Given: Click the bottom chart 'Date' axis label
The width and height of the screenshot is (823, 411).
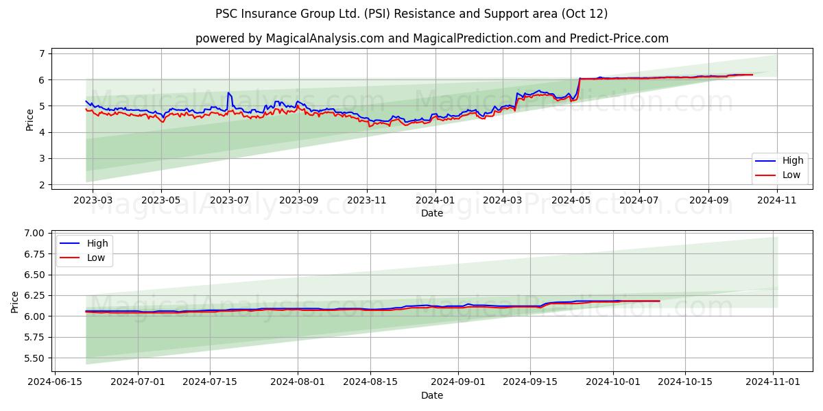Looking at the screenshot, I should (432, 395).
